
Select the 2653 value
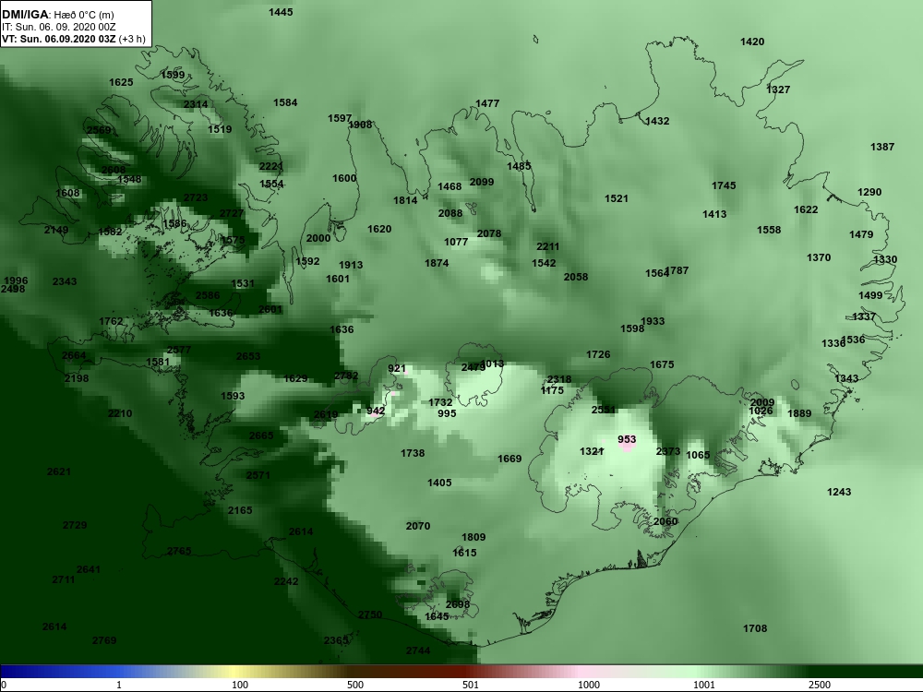click(x=248, y=356)
